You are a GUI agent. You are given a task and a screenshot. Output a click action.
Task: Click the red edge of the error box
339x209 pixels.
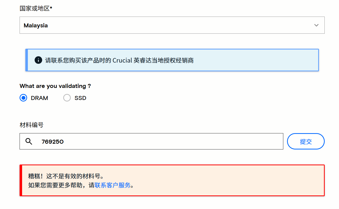point(21,180)
